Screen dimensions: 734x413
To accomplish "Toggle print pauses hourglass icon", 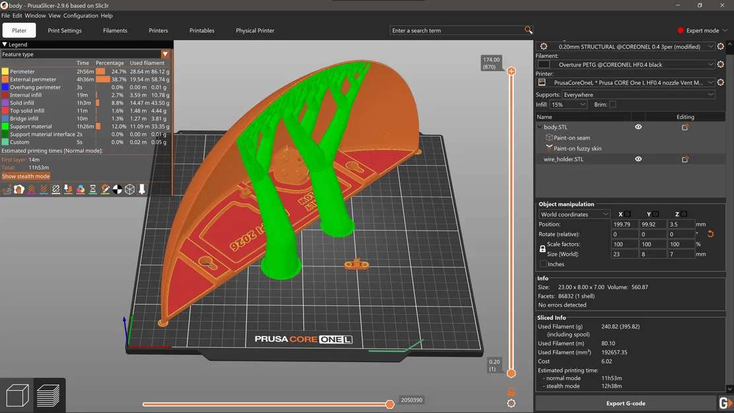I will [92, 189].
